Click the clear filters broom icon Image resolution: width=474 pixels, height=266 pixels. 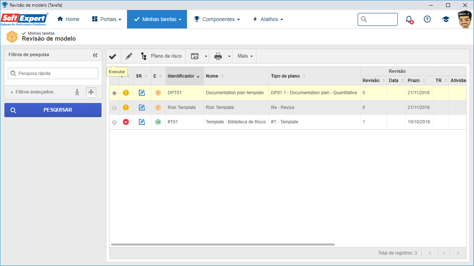pyautogui.click(x=77, y=92)
